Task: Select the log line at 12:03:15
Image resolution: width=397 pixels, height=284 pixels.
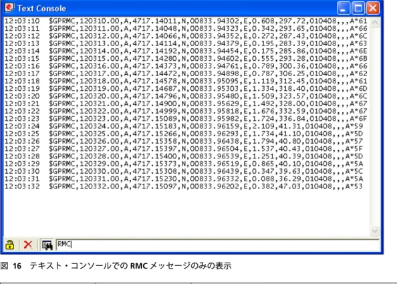Action: [x=186, y=59]
